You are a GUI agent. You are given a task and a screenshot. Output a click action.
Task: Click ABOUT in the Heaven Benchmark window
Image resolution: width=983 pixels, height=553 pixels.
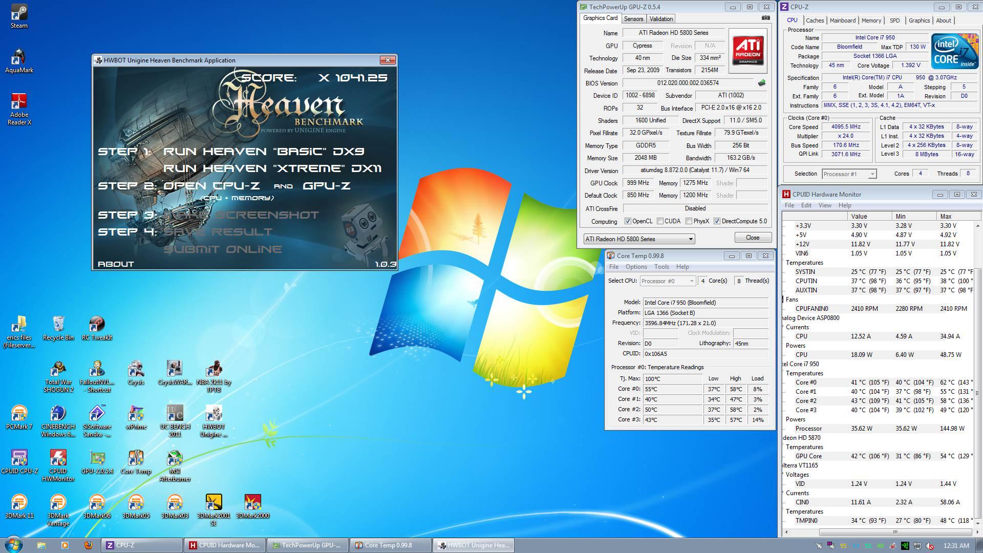[116, 264]
